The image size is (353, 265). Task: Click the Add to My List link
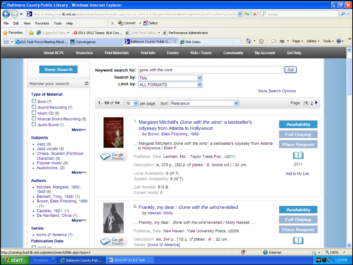tap(297, 173)
